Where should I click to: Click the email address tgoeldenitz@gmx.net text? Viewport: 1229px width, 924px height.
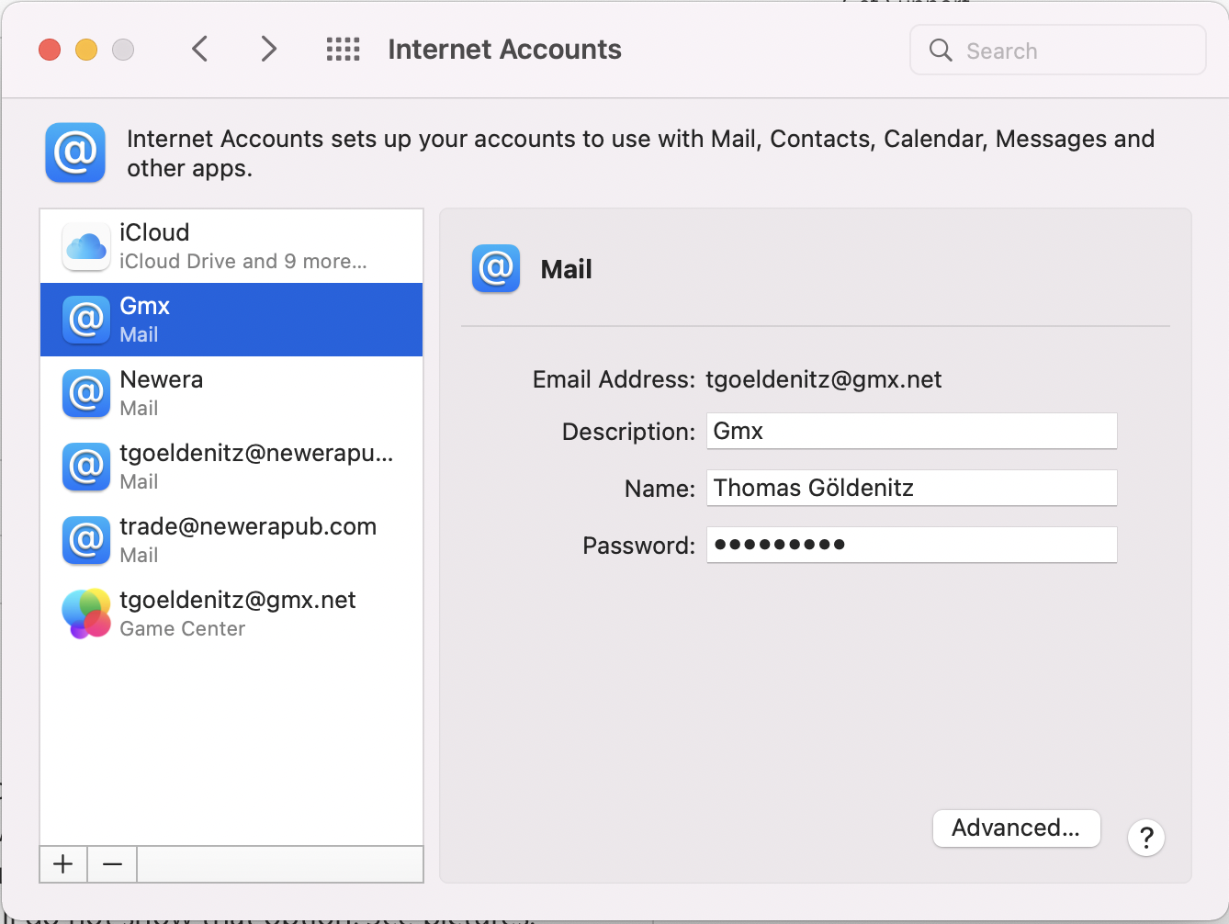(824, 380)
